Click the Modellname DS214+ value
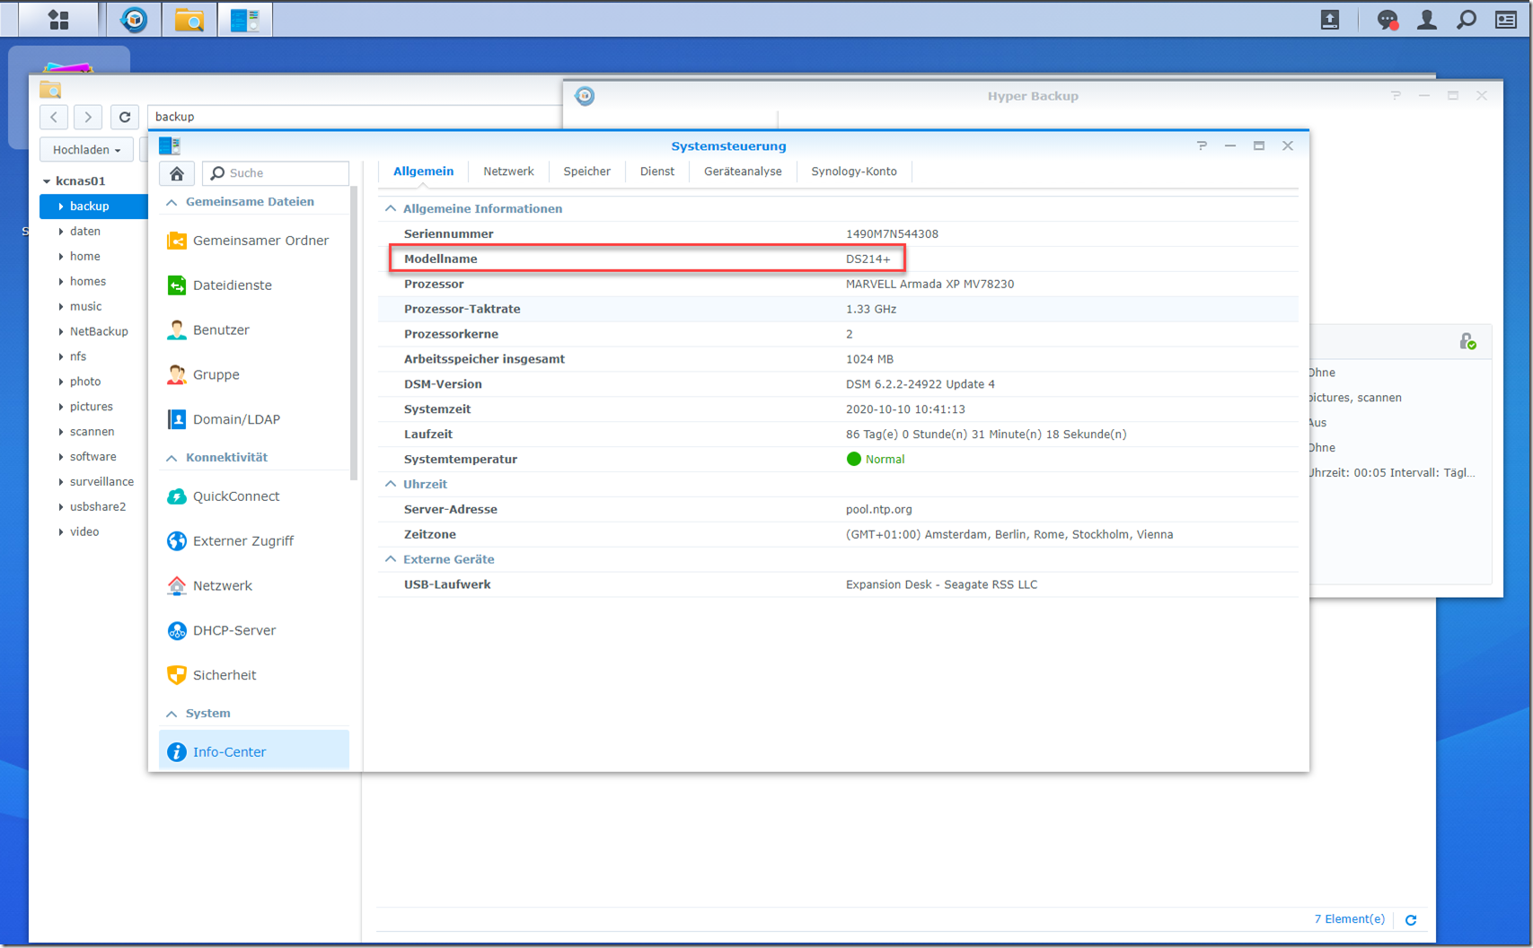The width and height of the screenshot is (1533, 948). coord(868,259)
